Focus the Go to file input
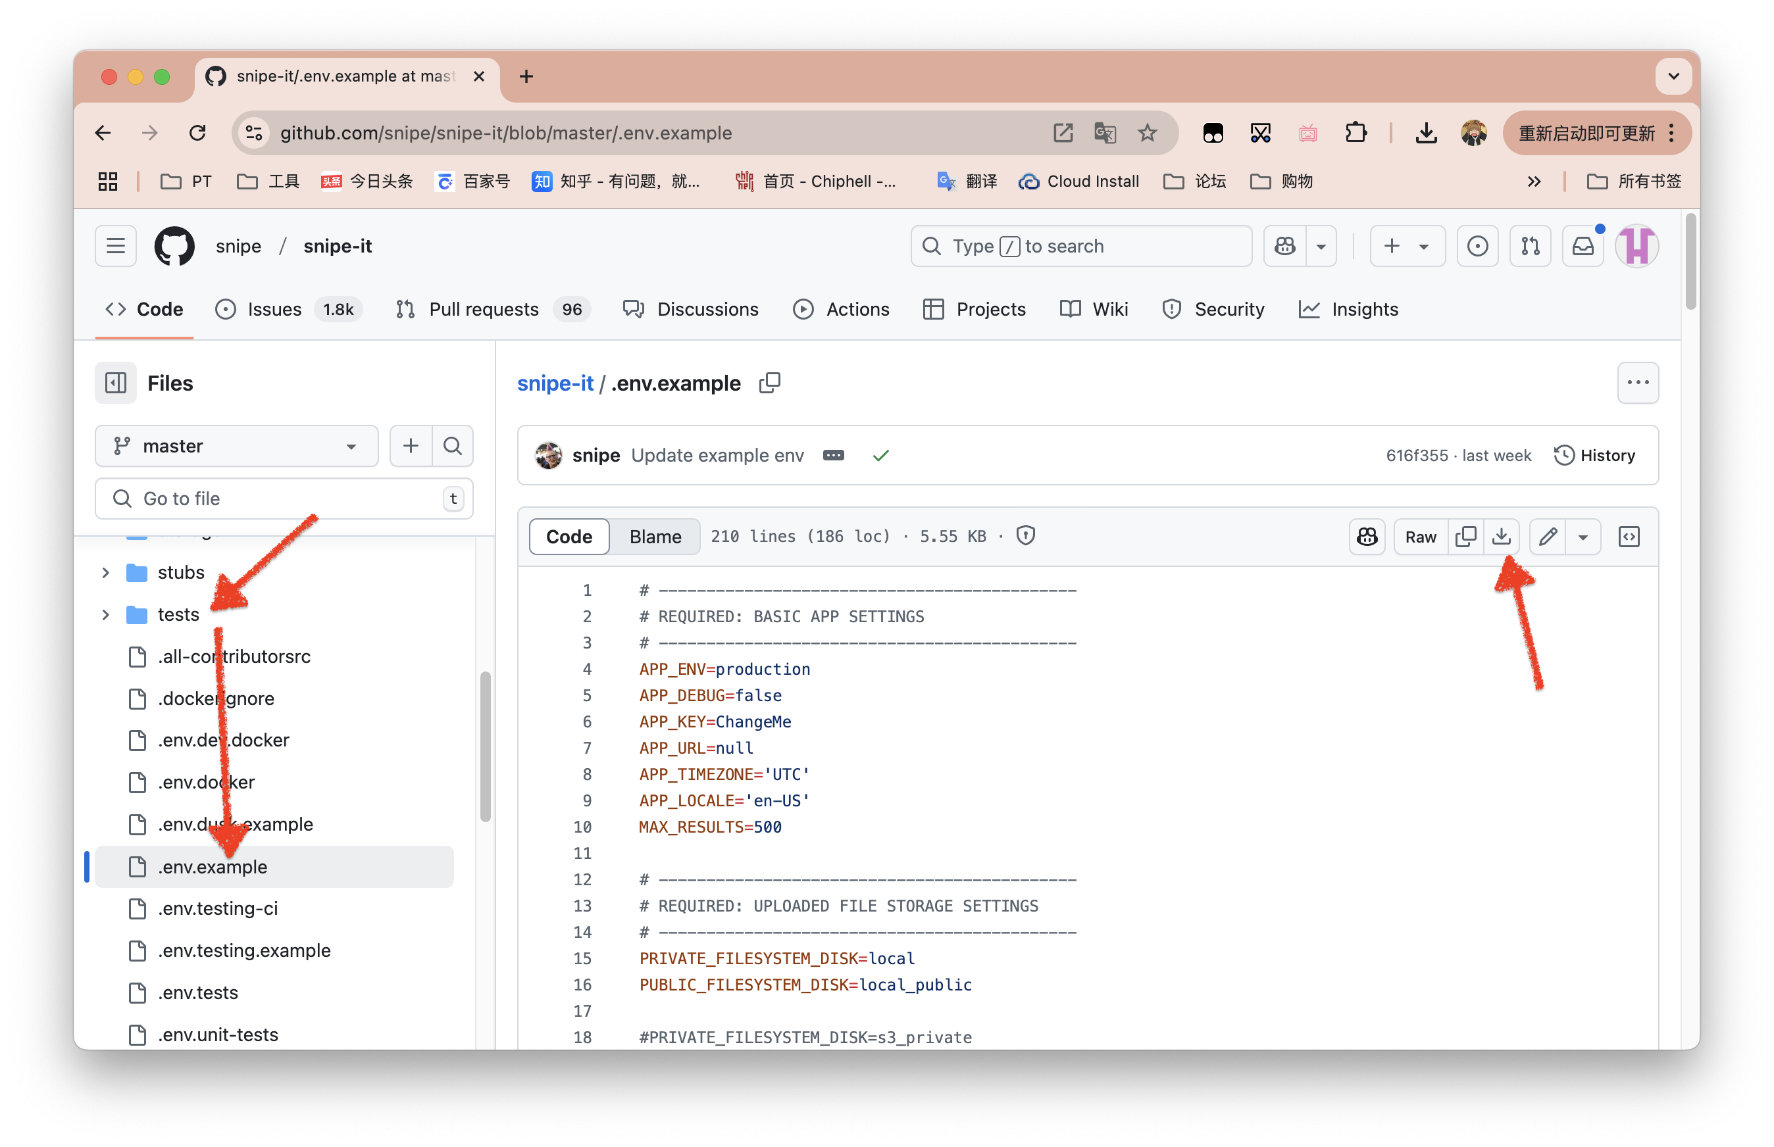Image resolution: width=1774 pixels, height=1147 pixels. click(284, 499)
